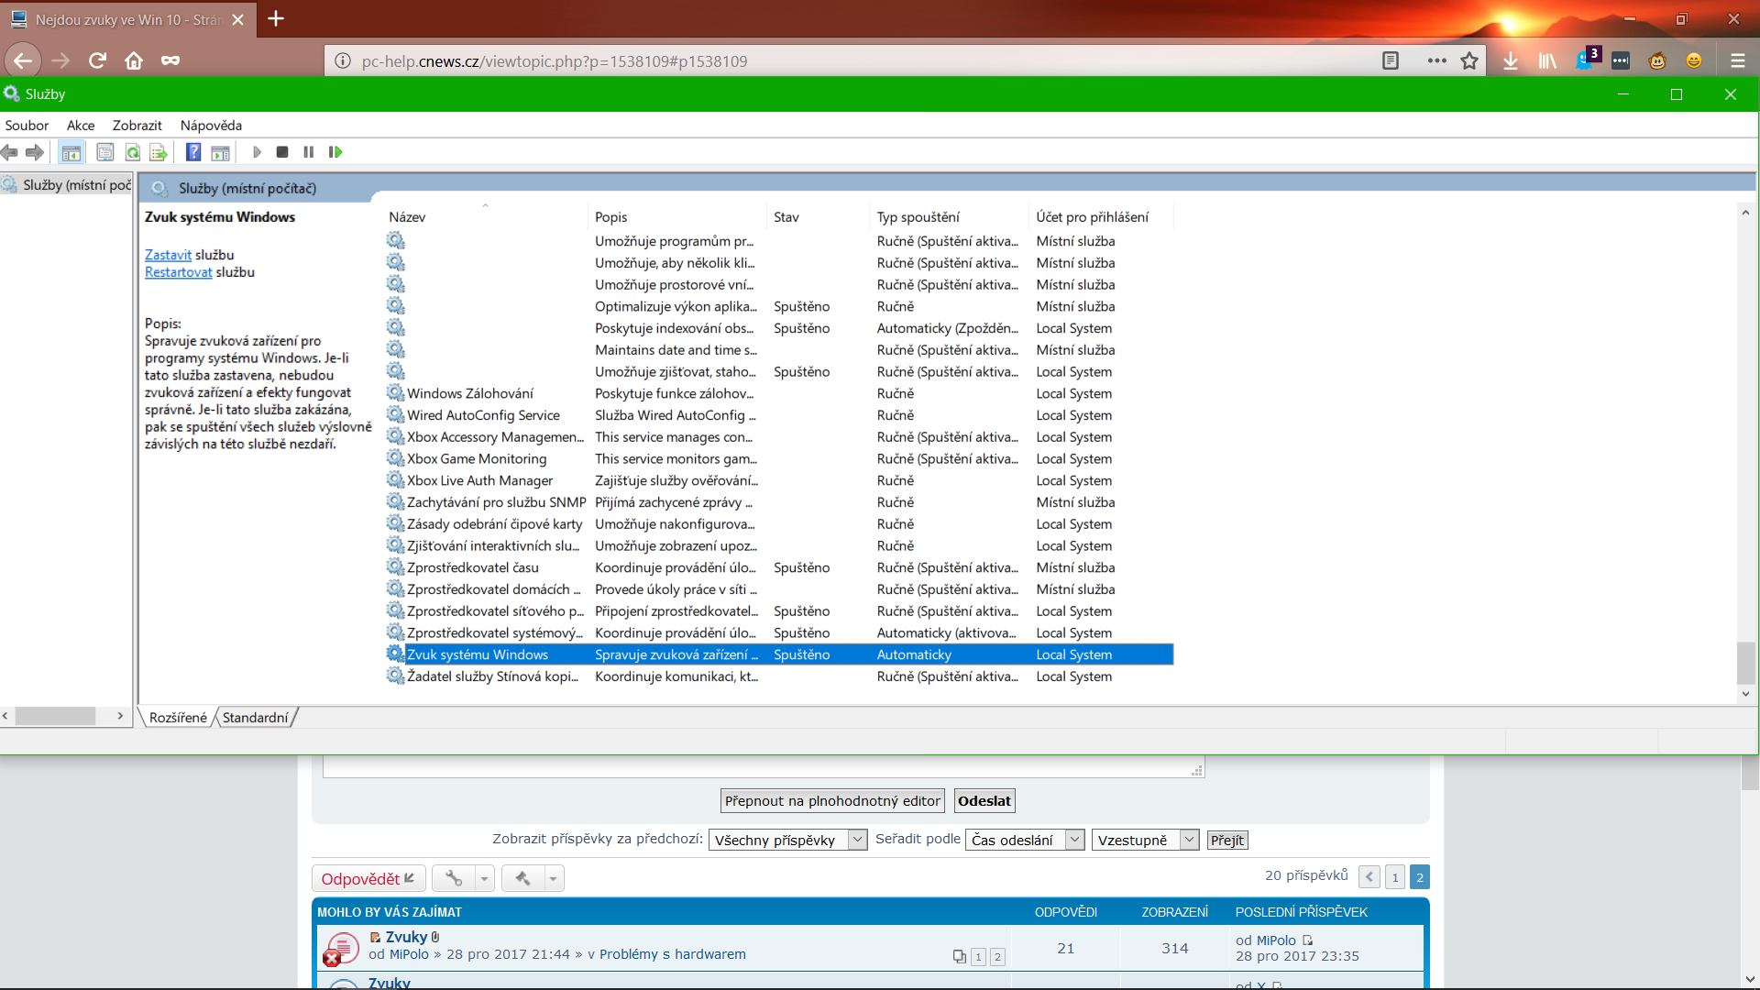Toggle the Show/Hide Action Pane icon
The image size is (1760, 990).
click(x=220, y=152)
